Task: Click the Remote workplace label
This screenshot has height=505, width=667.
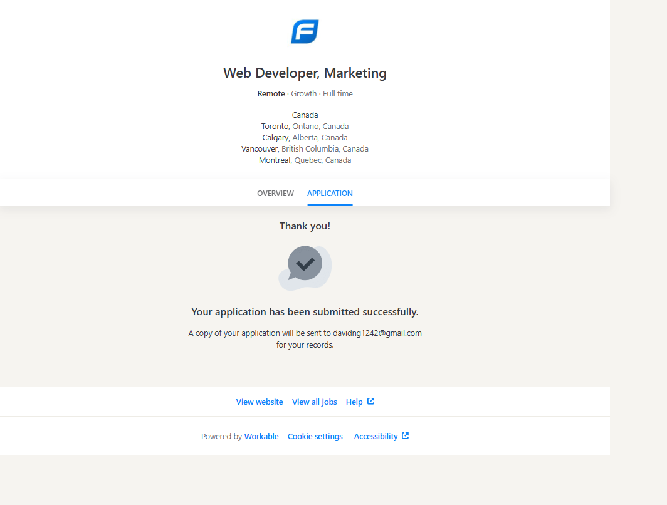Action: [x=271, y=94]
